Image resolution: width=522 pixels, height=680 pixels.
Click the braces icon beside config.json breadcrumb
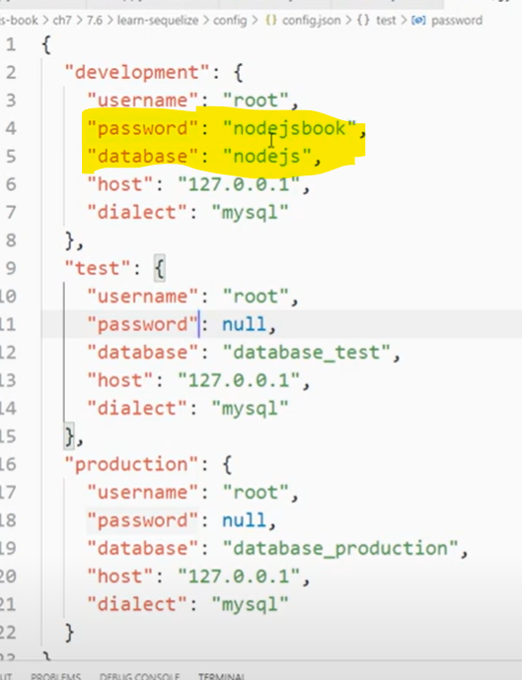click(271, 21)
